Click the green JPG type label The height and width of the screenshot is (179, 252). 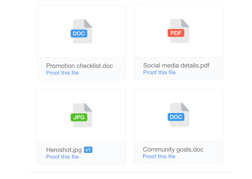pos(79,117)
